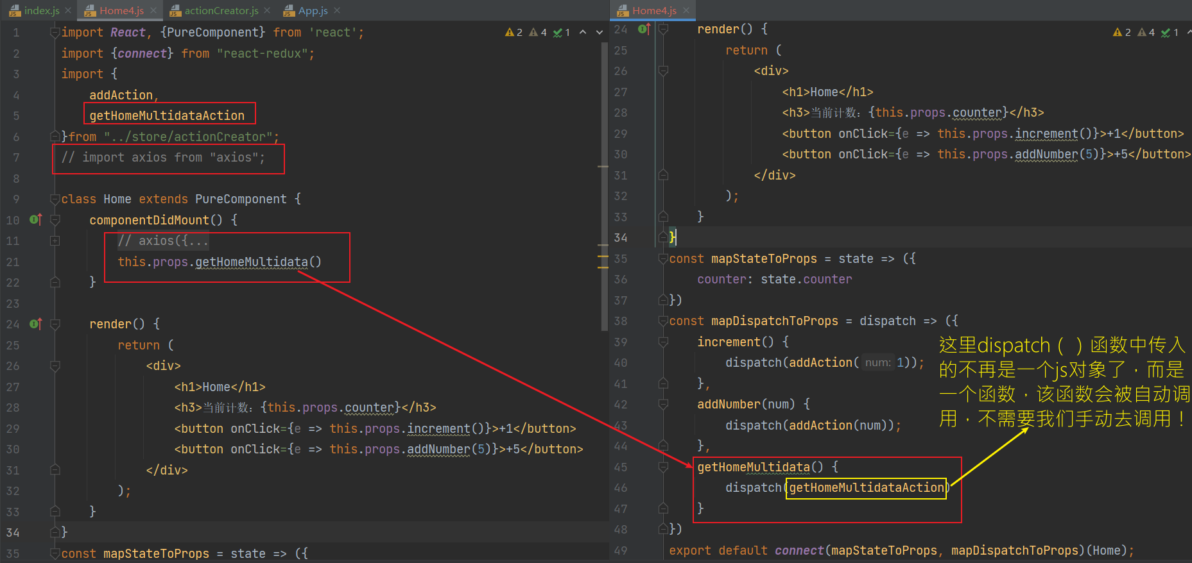
Task: Click dispatch(addAction(num)) on line 43
Action: click(809, 425)
